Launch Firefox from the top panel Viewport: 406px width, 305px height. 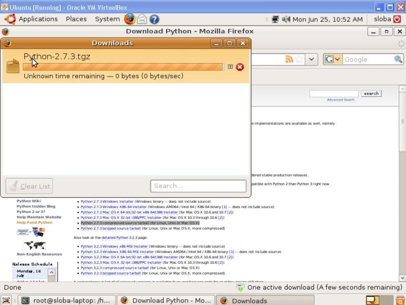pos(130,19)
